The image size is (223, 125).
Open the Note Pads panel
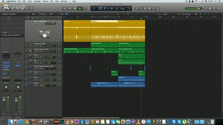(x=210, y=8)
